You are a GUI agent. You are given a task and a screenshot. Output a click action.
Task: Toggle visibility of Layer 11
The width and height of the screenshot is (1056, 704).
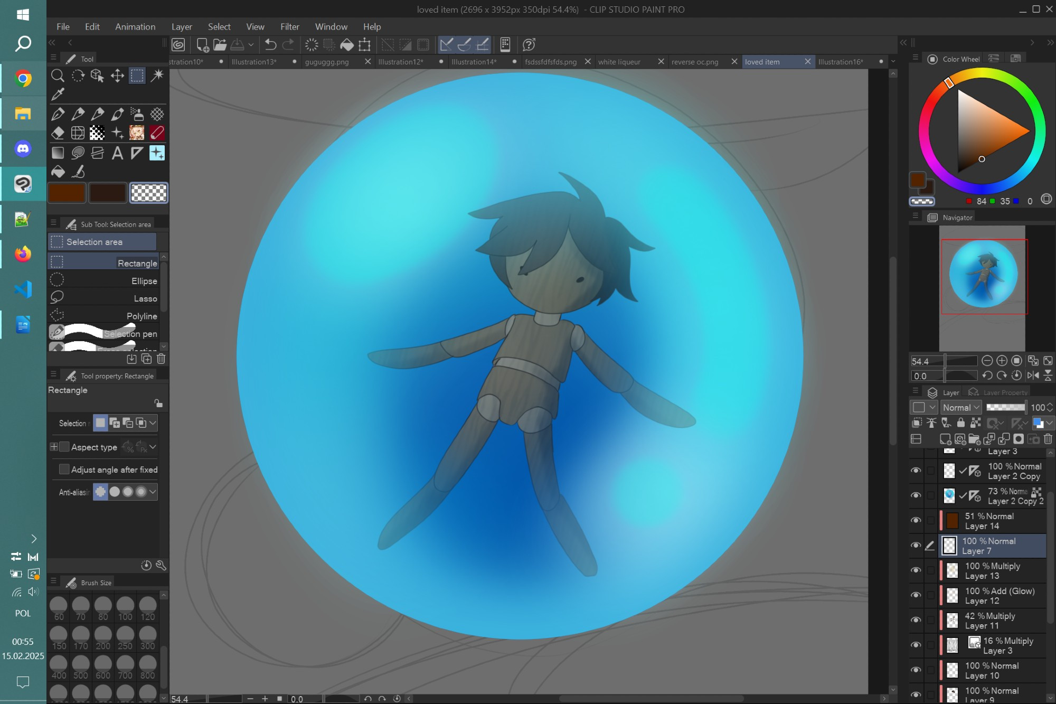point(916,620)
